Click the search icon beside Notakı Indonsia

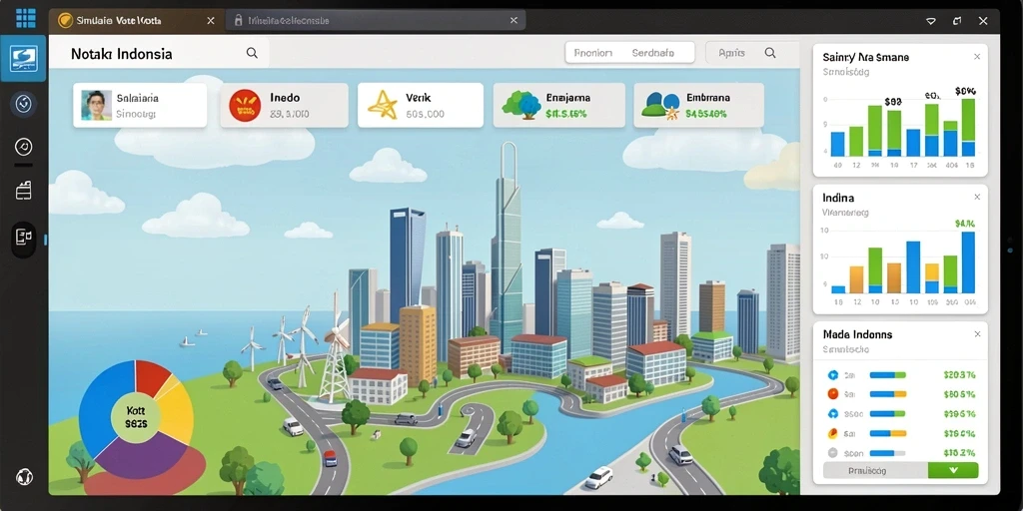(252, 54)
